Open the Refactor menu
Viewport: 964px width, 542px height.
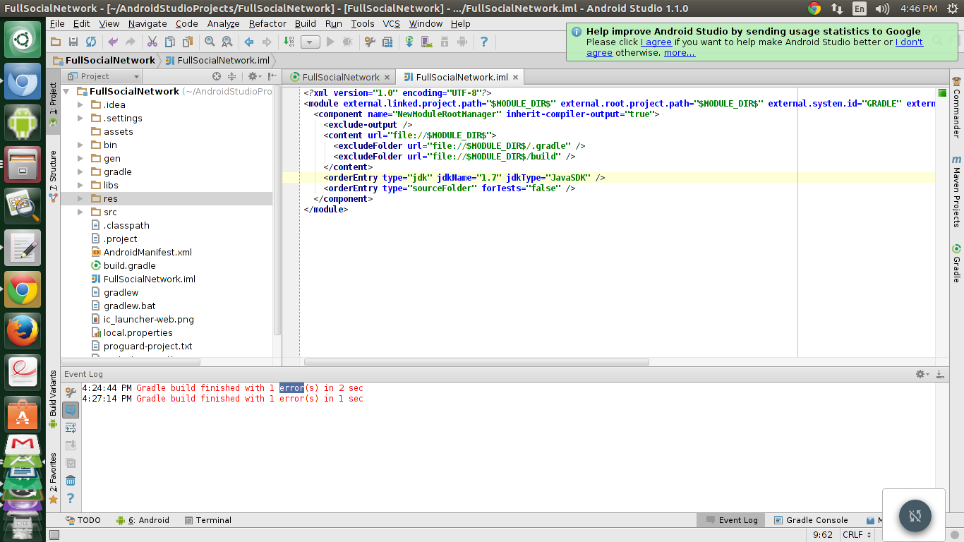click(x=267, y=23)
